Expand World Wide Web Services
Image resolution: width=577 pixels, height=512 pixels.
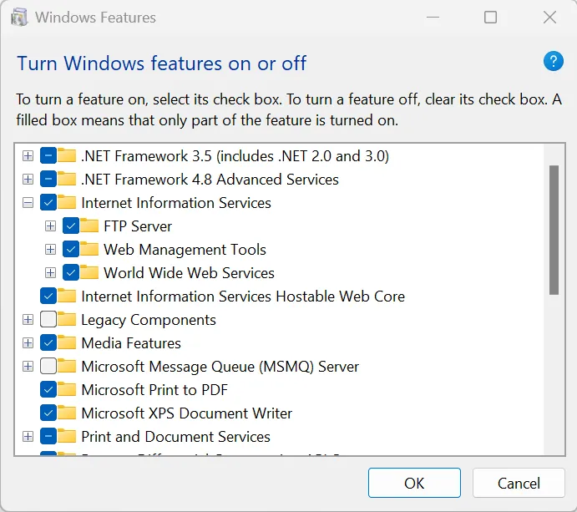[x=50, y=273]
